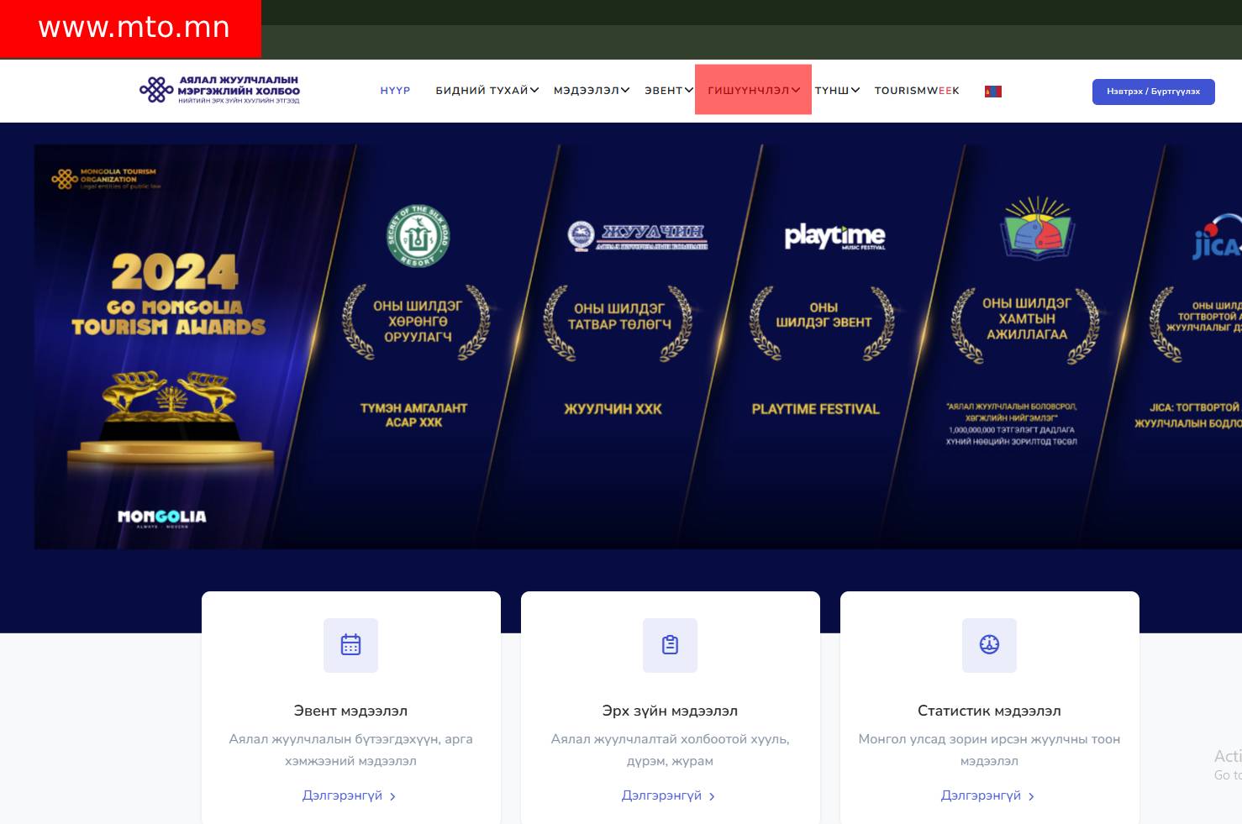
Task: Click the ОНЫ ШИЛДЭГ ТАТВАР ТӨЛӨГЧ award title
Action: click(619, 316)
